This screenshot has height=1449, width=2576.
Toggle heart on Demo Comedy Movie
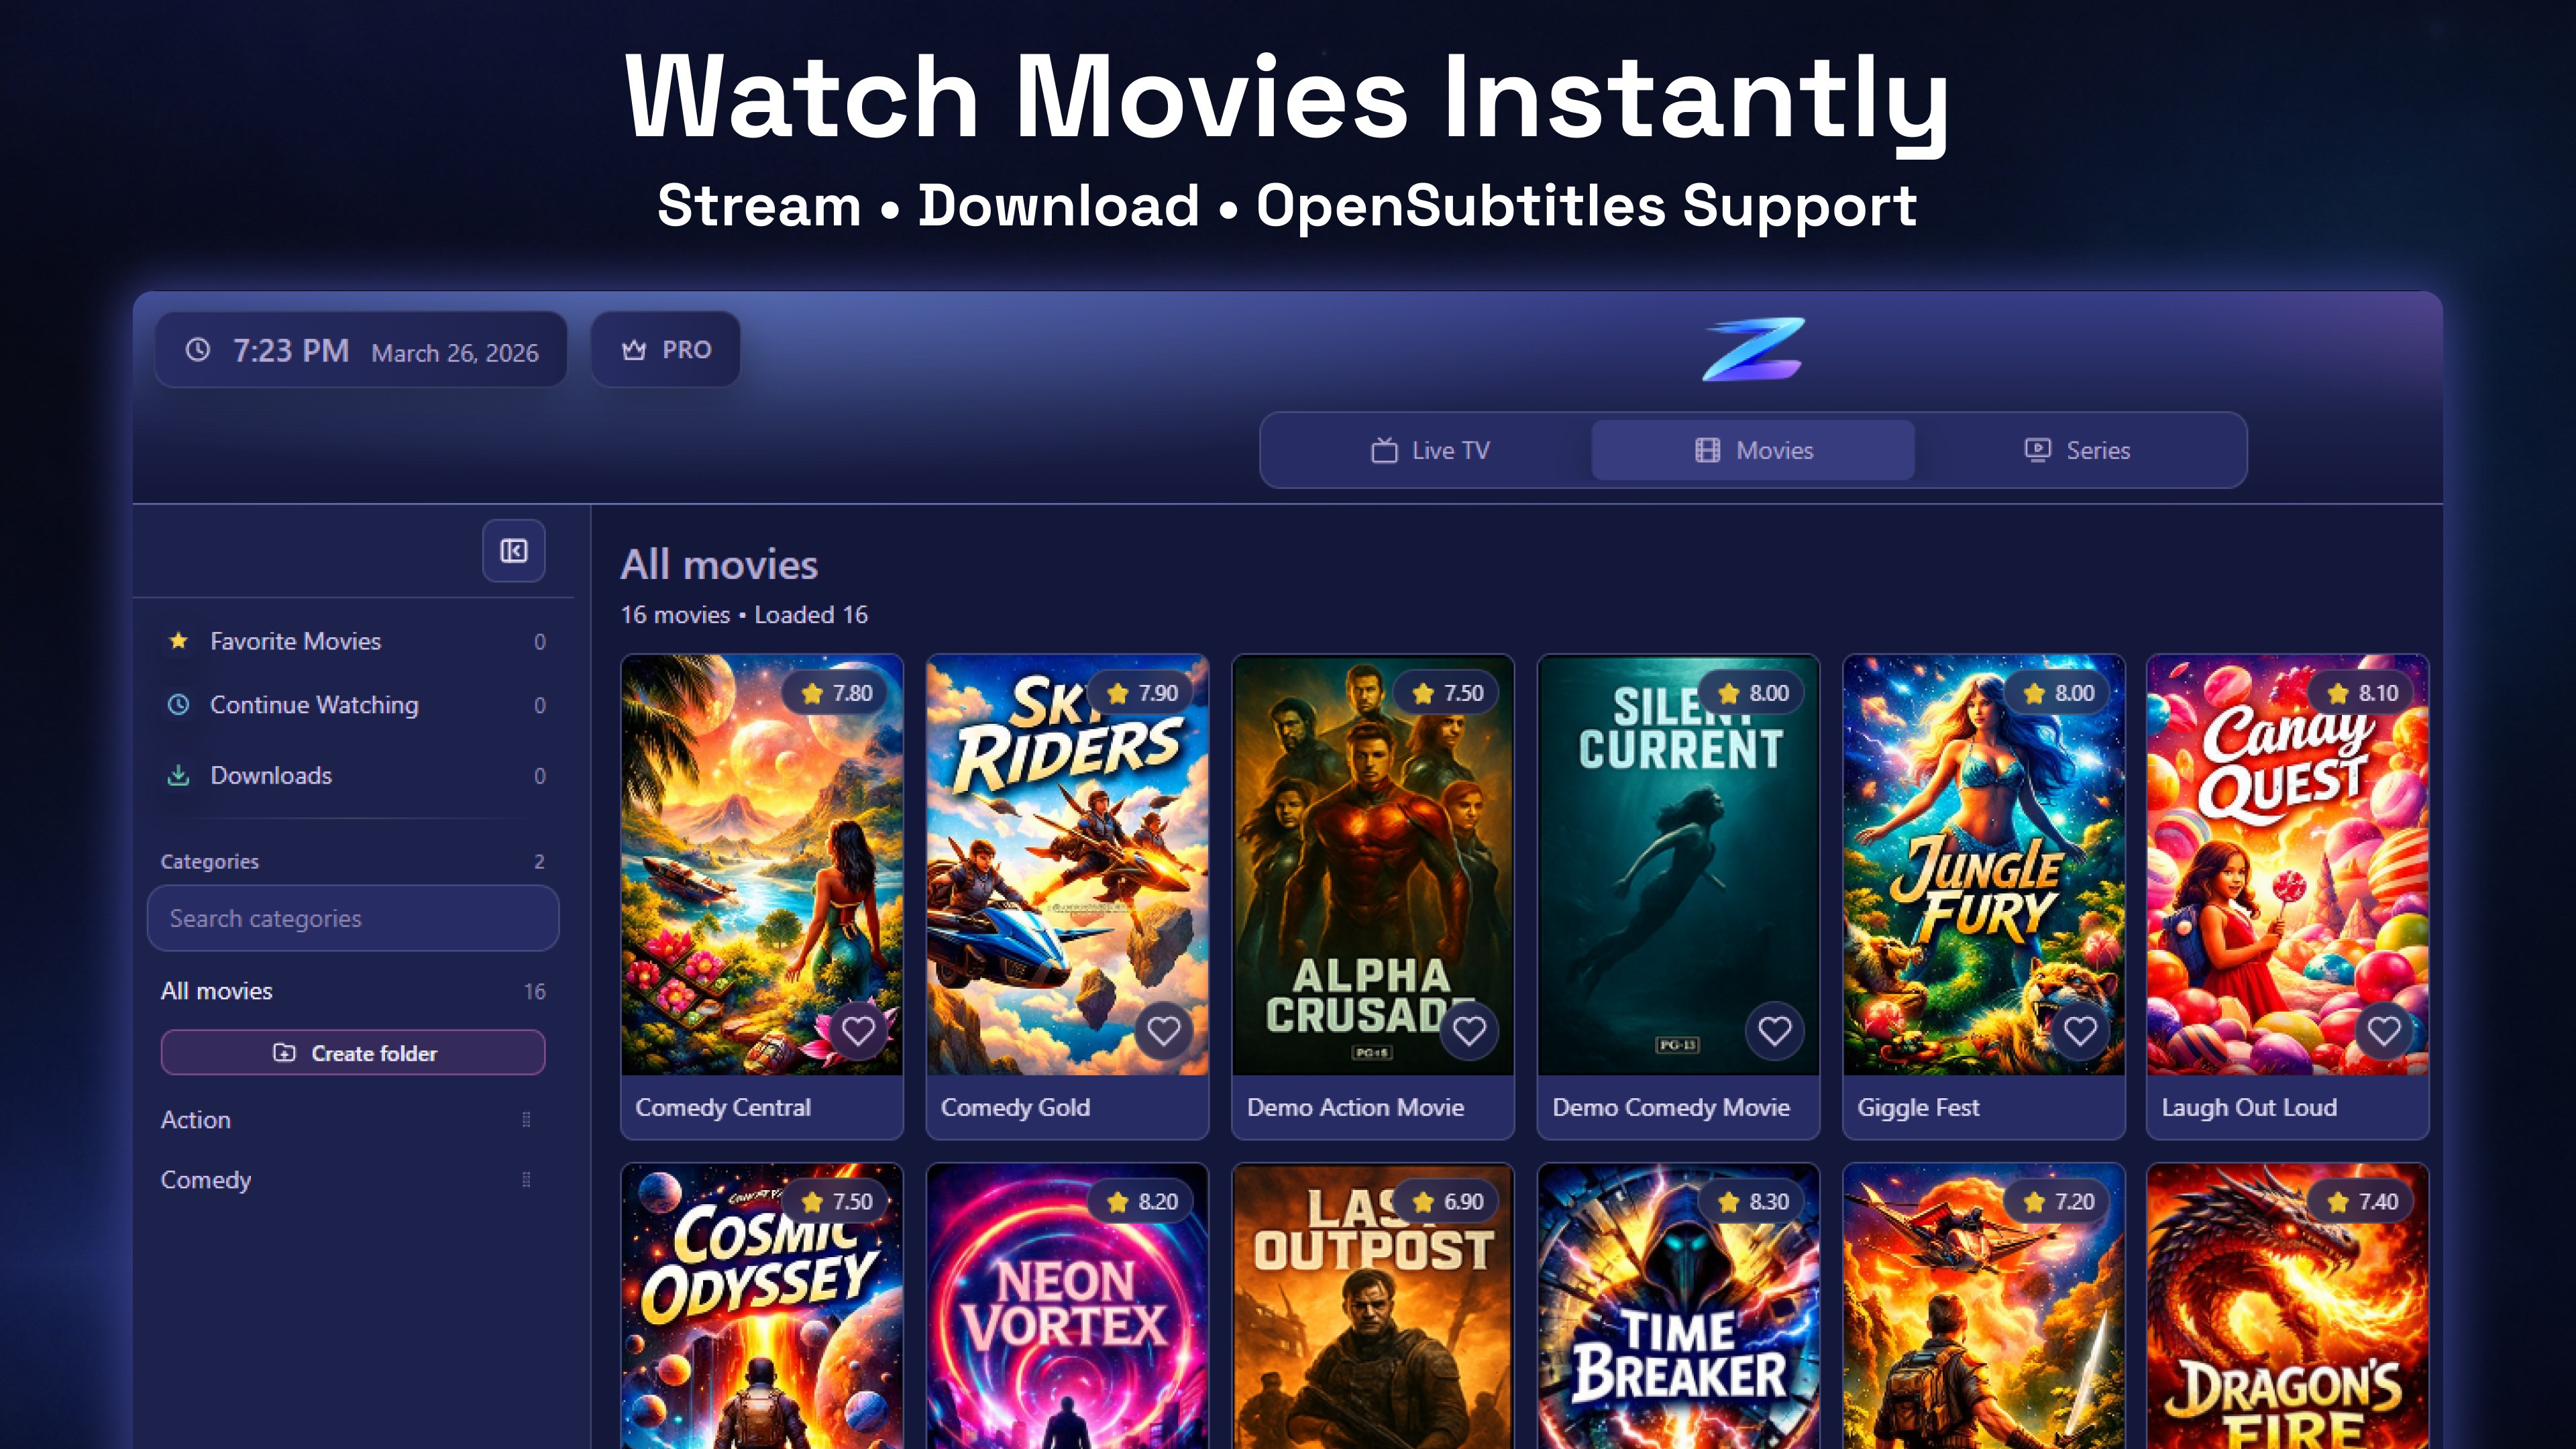click(1774, 1030)
